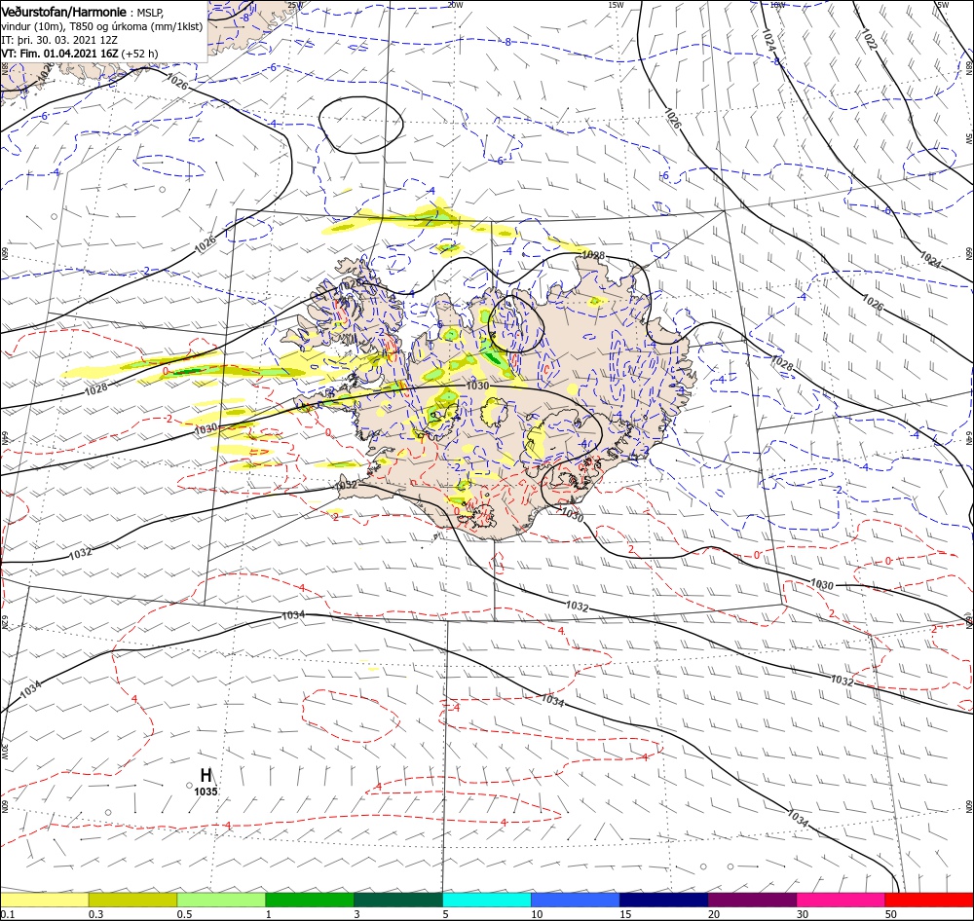
Task: Click the '10W' longitude label
Action: 777,5
